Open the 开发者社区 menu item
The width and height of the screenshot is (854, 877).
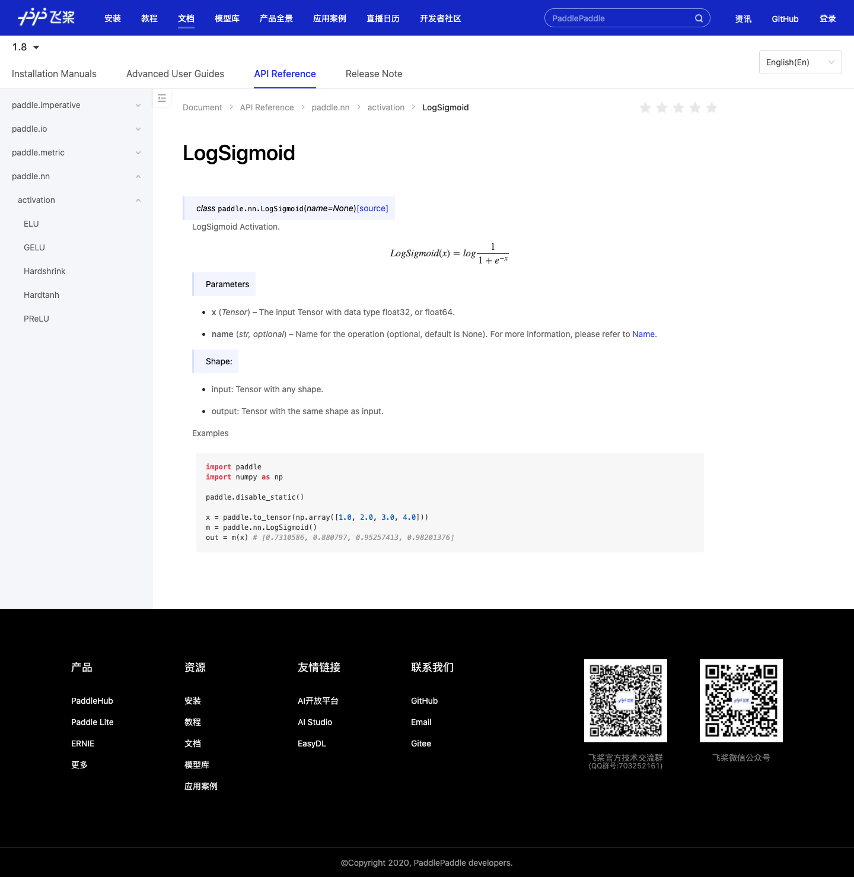(x=440, y=18)
